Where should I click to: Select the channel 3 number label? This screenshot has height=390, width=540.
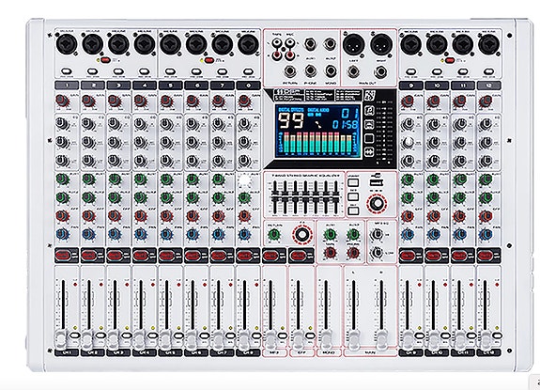point(118,86)
